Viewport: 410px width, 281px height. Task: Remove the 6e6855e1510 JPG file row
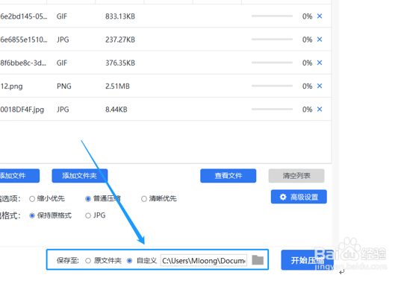coord(320,40)
